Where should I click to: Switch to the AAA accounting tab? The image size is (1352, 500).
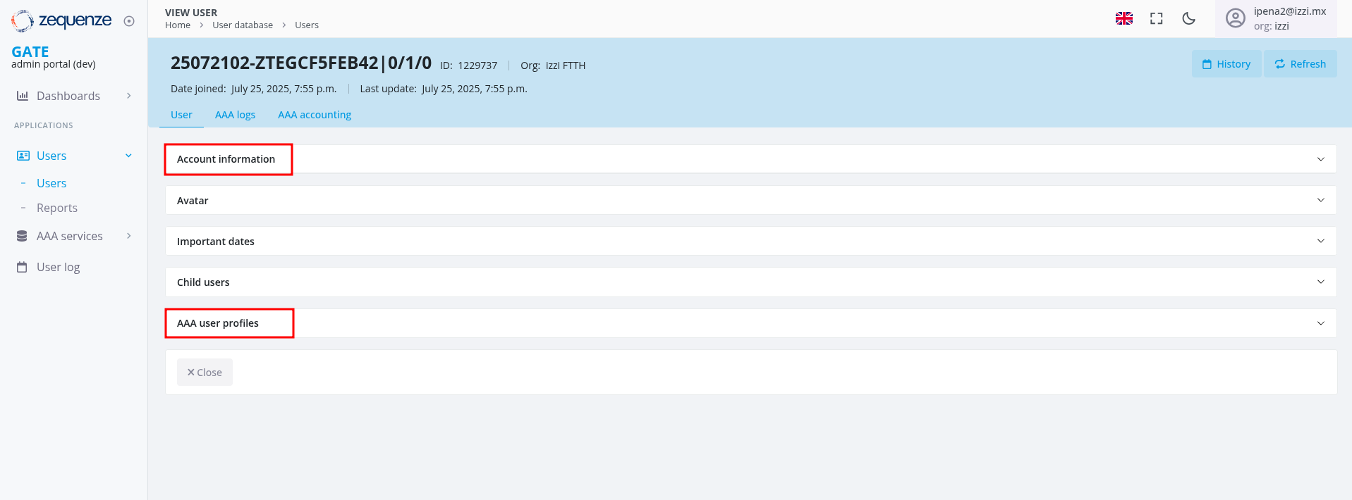315,115
